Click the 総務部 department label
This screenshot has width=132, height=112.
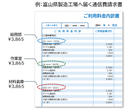(16, 35)
